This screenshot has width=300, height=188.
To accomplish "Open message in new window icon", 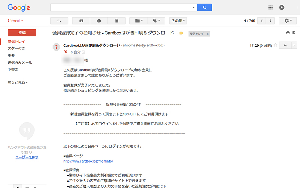I will pos(294,33).
